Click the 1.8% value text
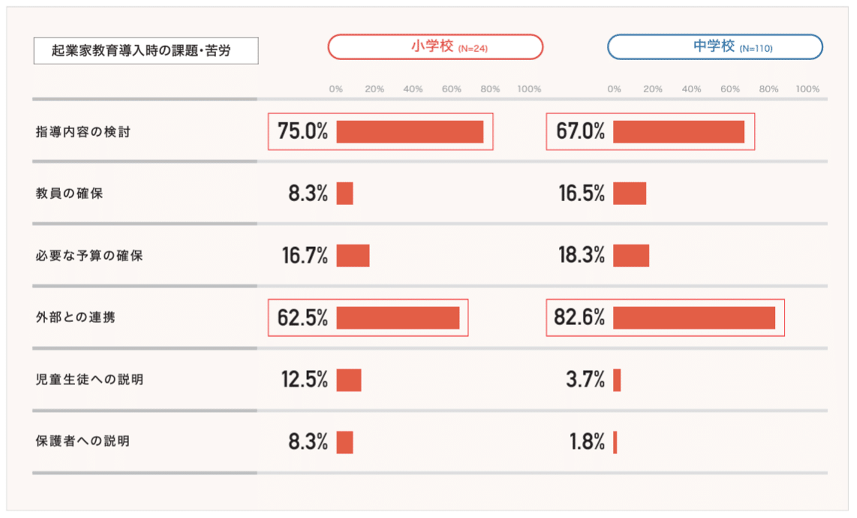The image size is (857, 518). (x=587, y=442)
